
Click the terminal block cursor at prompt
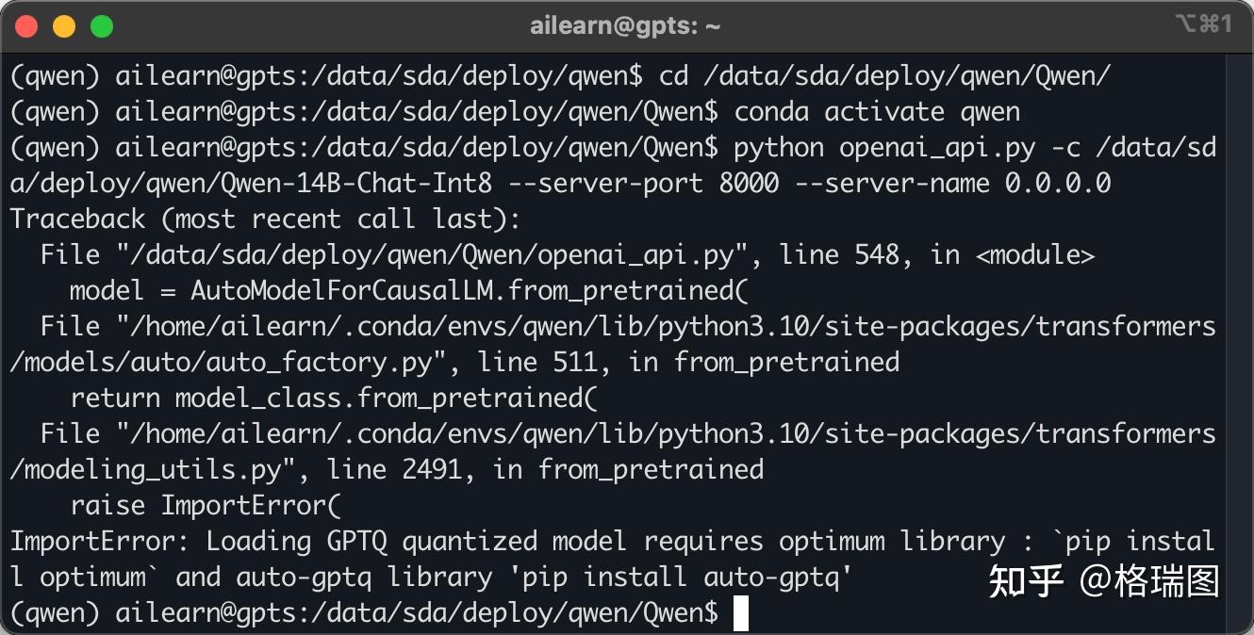(740, 613)
